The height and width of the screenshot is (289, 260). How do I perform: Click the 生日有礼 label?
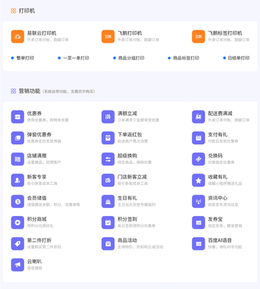[x=127, y=198]
